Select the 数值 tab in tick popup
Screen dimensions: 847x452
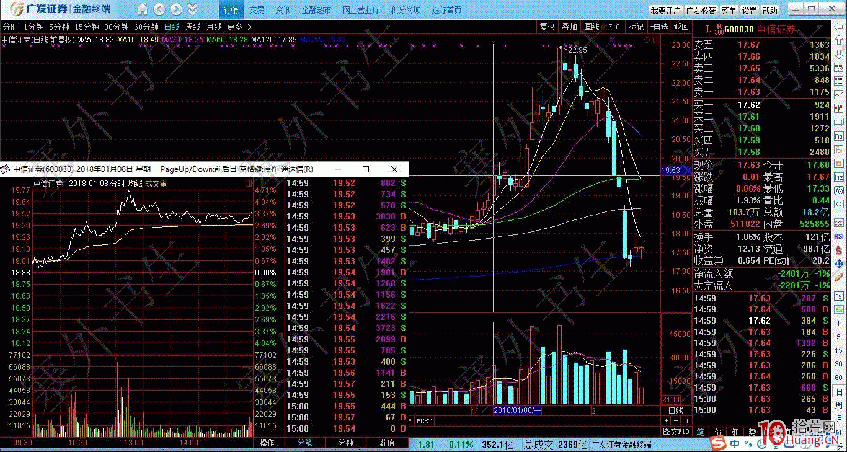point(387,443)
